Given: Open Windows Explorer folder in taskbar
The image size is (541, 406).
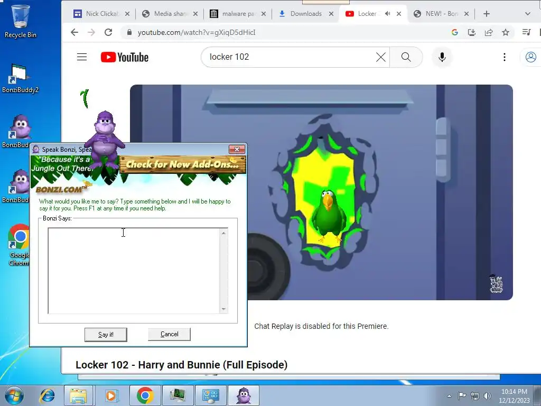Looking at the screenshot, I should point(78,395).
